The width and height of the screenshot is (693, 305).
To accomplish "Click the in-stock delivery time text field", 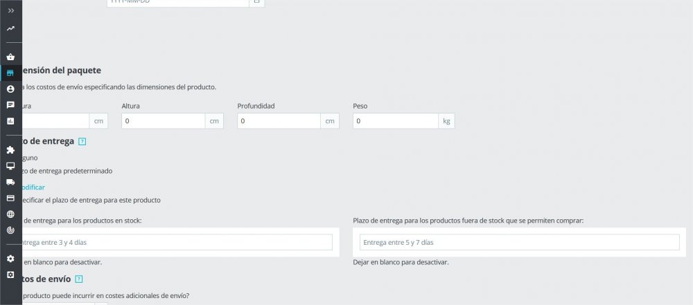I will (x=173, y=243).
